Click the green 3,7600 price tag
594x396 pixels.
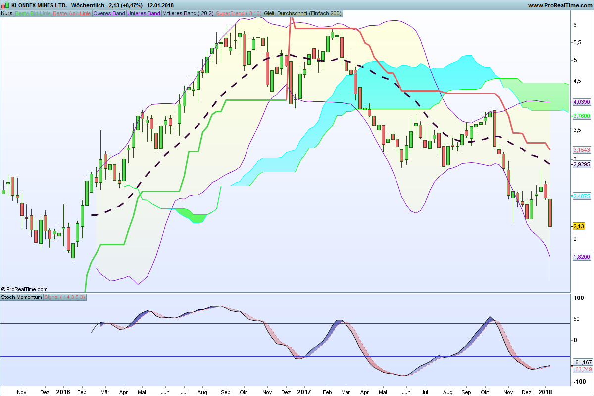582,115
